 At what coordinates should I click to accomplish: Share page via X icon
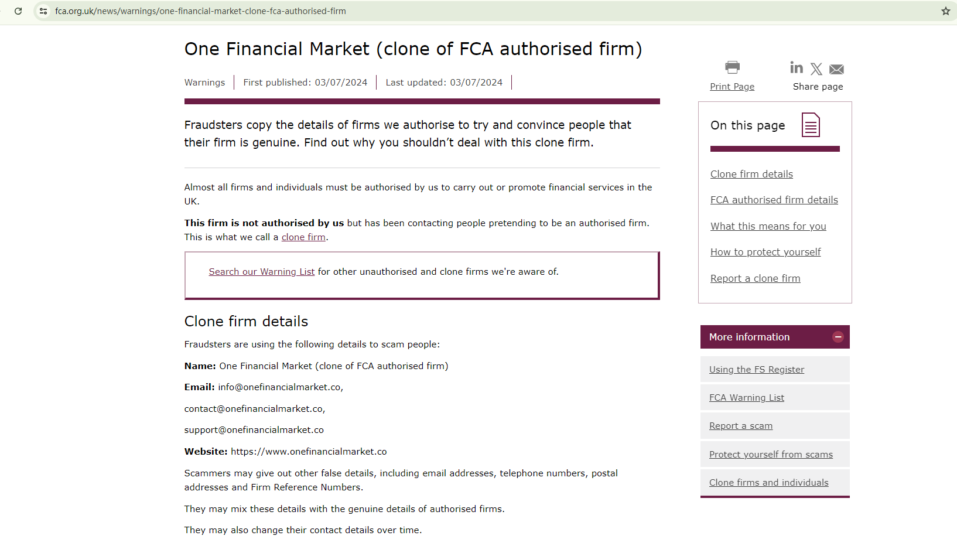[816, 69]
